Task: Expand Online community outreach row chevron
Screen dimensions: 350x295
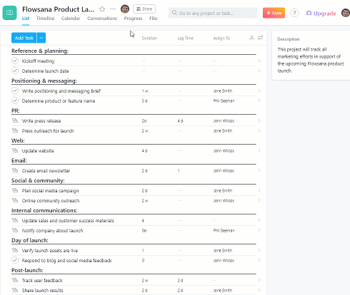Action: point(259,200)
